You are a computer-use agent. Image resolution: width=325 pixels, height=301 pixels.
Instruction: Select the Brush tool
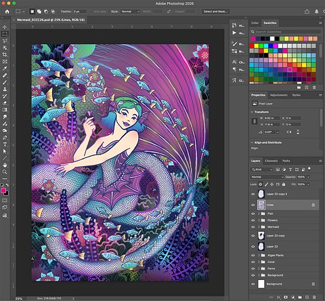pyautogui.click(x=5, y=82)
